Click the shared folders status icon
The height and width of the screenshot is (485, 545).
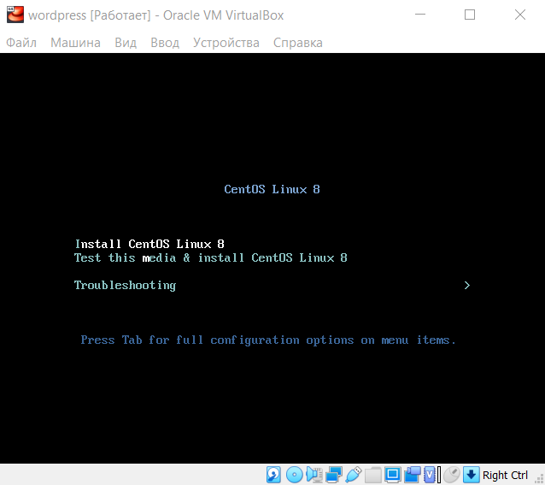373,475
